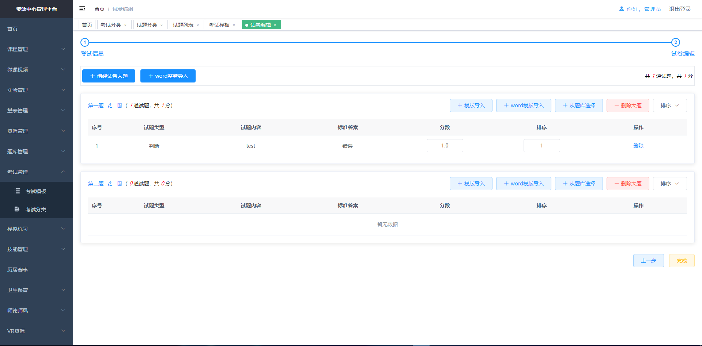The image size is (702, 346).
Task: Click the sort order field showing 1
Action: coord(542,146)
